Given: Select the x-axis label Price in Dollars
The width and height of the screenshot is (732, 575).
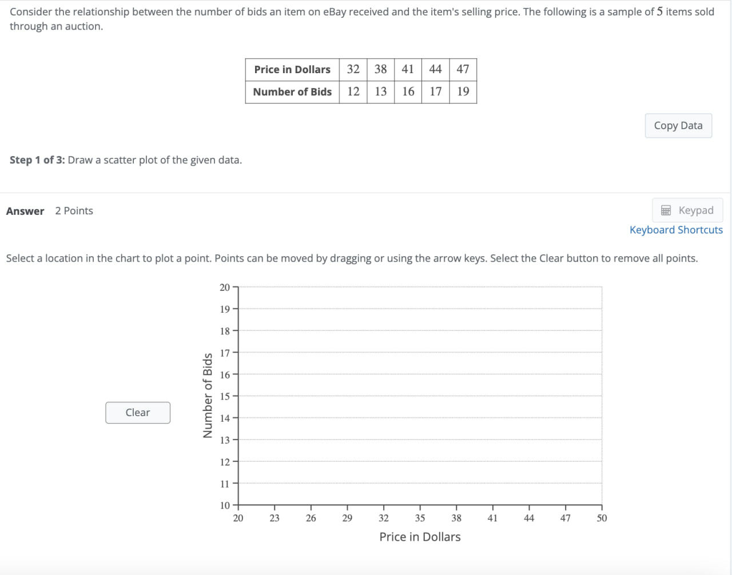Looking at the screenshot, I should pyautogui.click(x=420, y=537).
